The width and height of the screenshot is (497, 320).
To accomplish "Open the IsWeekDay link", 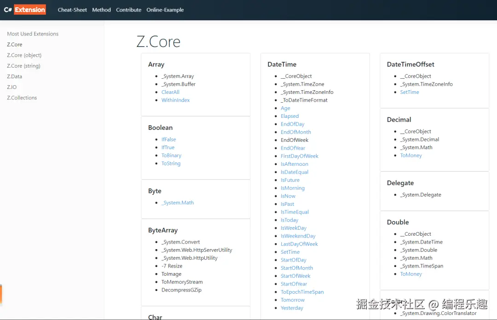I will tap(294, 228).
